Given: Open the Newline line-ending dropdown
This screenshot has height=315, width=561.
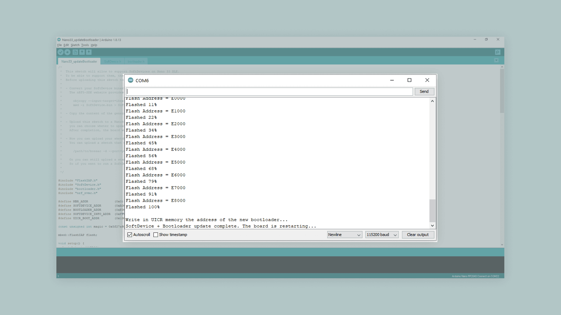Looking at the screenshot, I should pyautogui.click(x=344, y=235).
